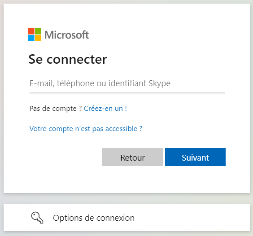Click the green square of Microsoft logo
Image resolution: width=253 pixels, height=236 pixels.
click(x=38, y=31)
